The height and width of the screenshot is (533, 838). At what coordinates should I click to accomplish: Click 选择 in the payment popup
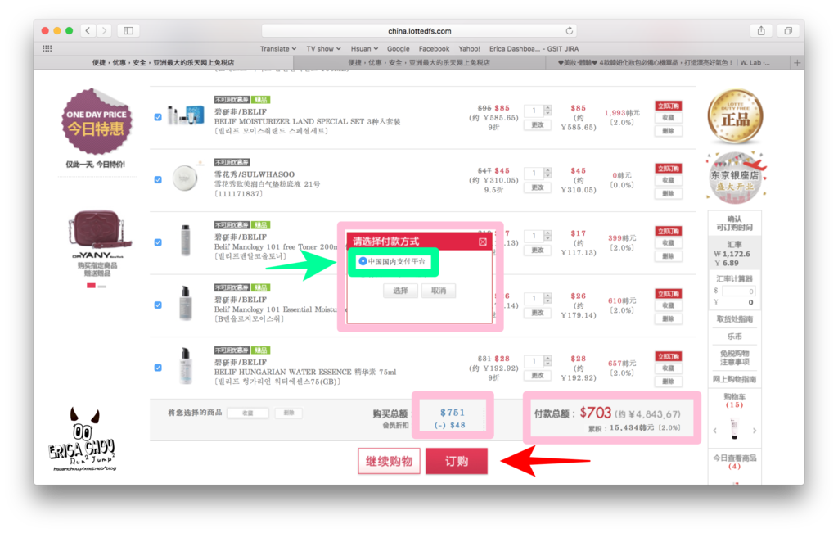pos(400,291)
